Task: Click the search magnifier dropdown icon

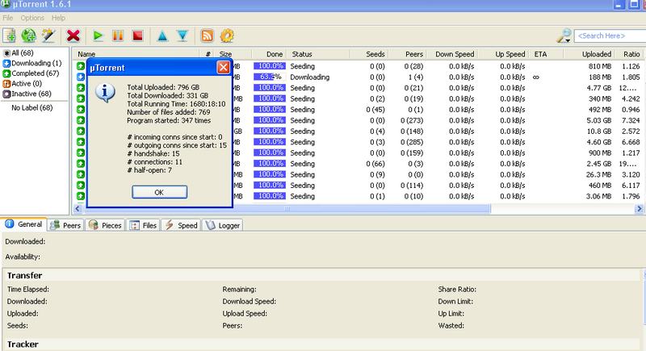Action: click(x=564, y=36)
